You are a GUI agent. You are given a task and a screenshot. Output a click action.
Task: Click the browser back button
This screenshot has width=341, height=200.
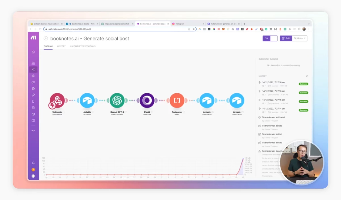click(31, 29)
